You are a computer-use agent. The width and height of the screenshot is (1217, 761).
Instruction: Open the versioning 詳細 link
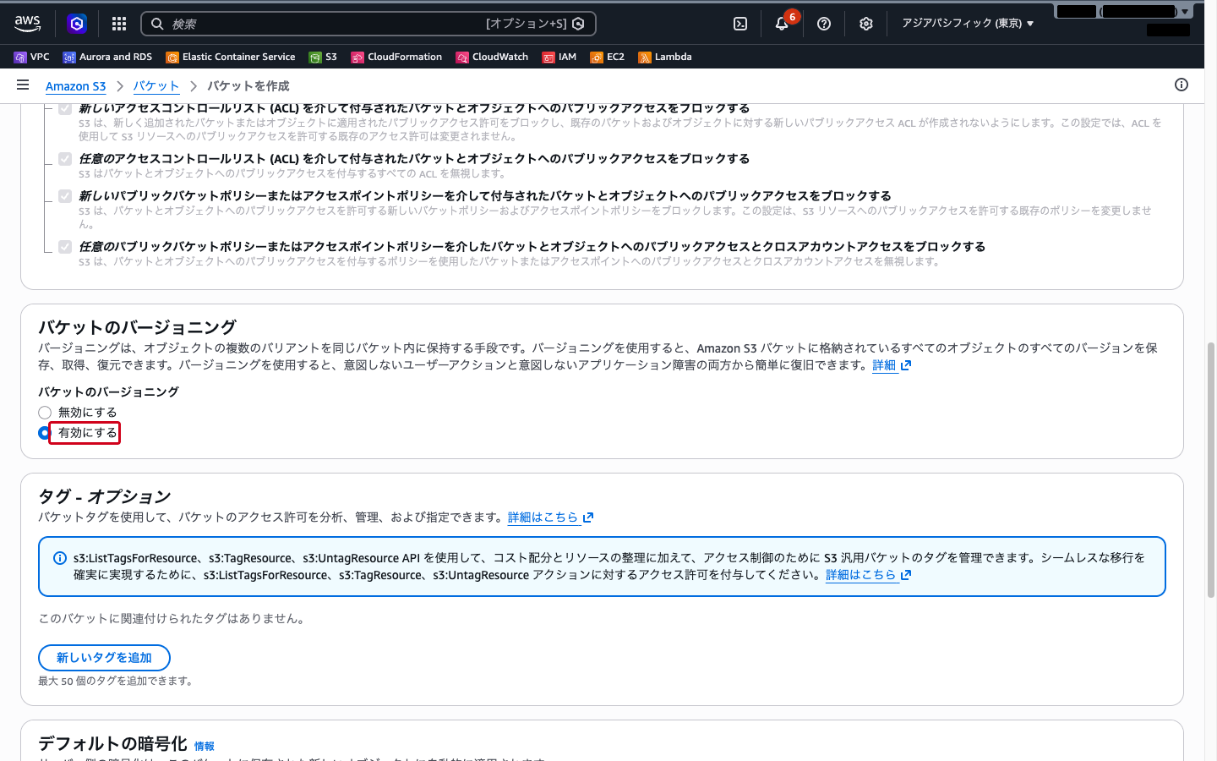[x=892, y=365]
